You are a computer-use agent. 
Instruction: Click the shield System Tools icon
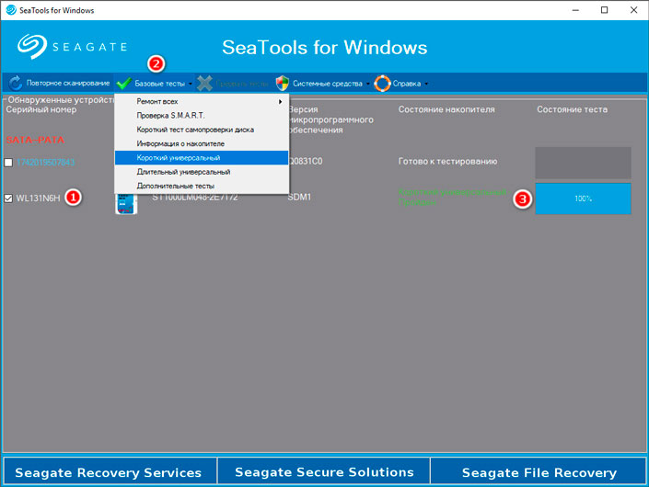pos(283,83)
